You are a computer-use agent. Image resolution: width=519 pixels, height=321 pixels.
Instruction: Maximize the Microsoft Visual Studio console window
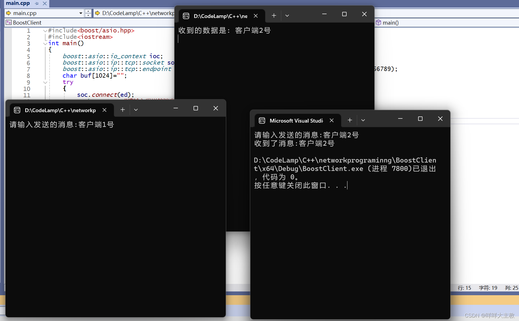pos(420,119)
